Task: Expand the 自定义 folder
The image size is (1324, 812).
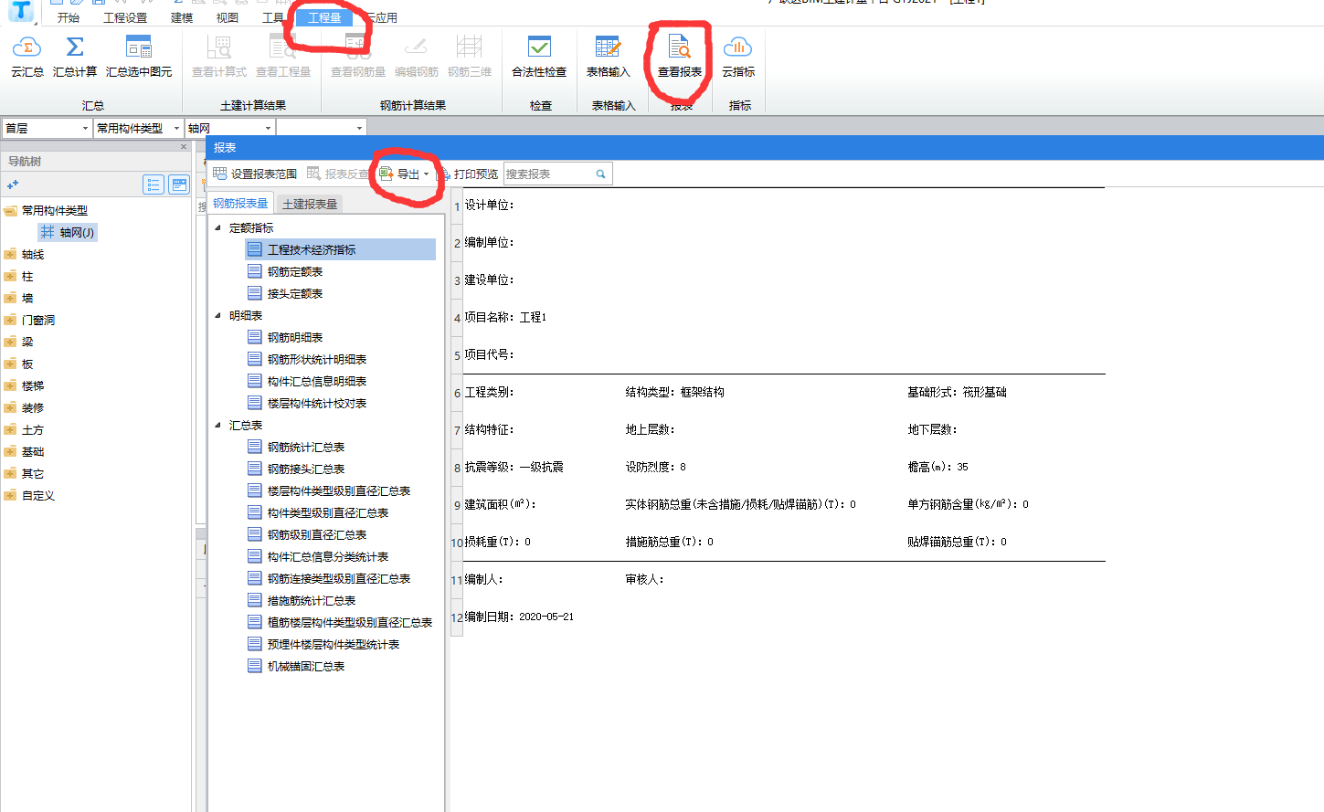Action: pyautogui.click(x=10, y=495)
